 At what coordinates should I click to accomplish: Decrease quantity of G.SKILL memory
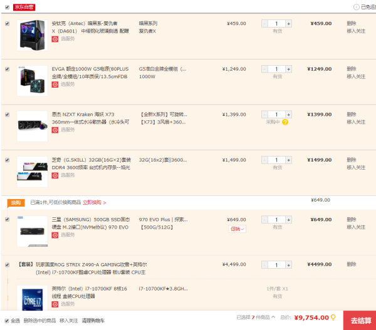tap(264, 160)
